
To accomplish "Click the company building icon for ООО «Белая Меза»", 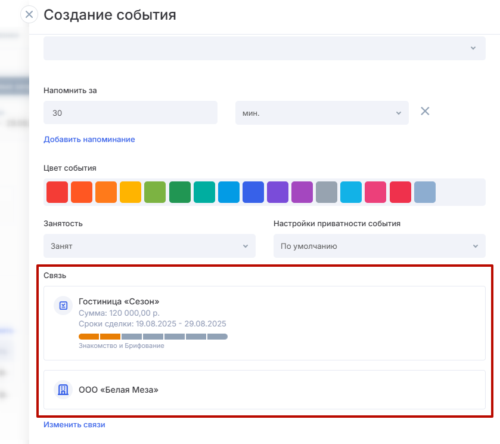I will tap(63, 390).
